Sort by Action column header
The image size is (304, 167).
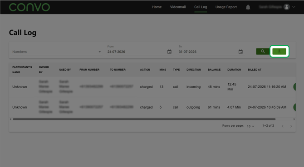(145, 70)
